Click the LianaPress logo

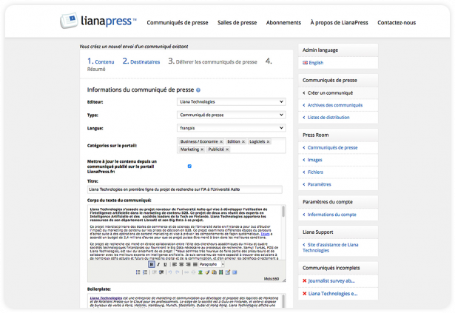click(98, 21)
